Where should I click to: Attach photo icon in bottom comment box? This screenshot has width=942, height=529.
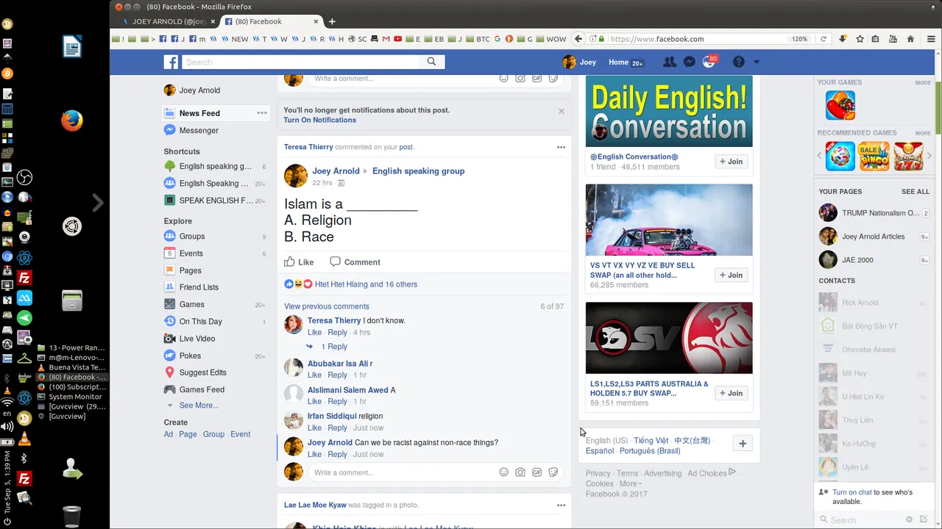click(520, 472)
